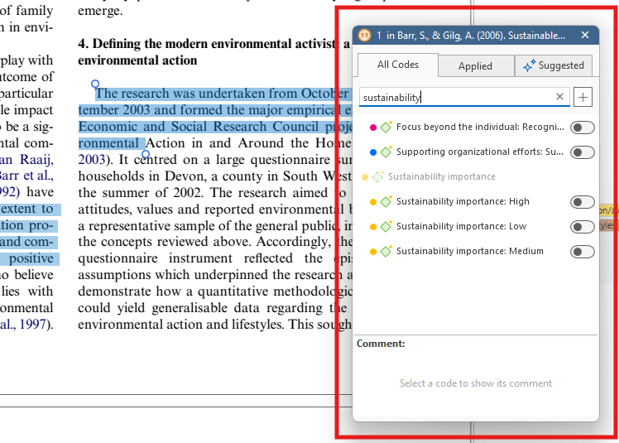The image size is (619, 443).
Task: Select greyed 'Sustainability importance' group row
Action: tap(441, 176)
